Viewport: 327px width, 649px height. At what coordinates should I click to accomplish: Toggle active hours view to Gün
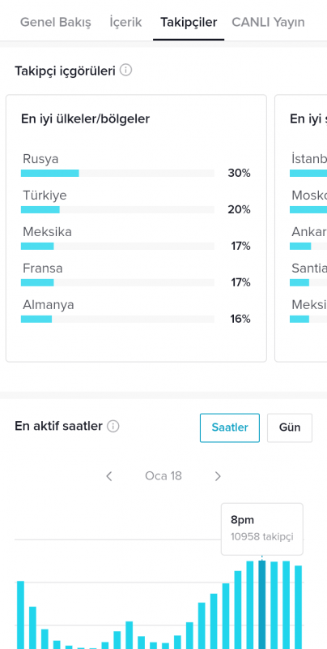click(x=290, y=428)
